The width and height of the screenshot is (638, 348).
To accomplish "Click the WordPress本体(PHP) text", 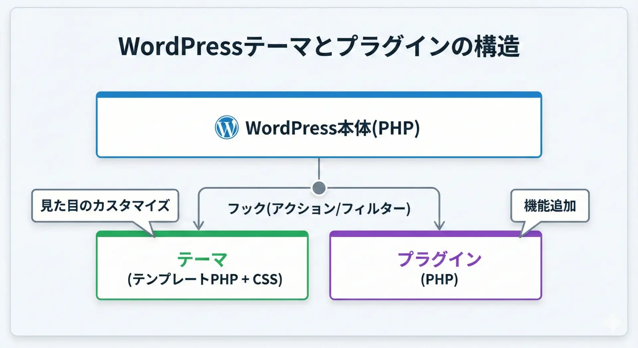I will pyautogui.click(x=332, y=128).
